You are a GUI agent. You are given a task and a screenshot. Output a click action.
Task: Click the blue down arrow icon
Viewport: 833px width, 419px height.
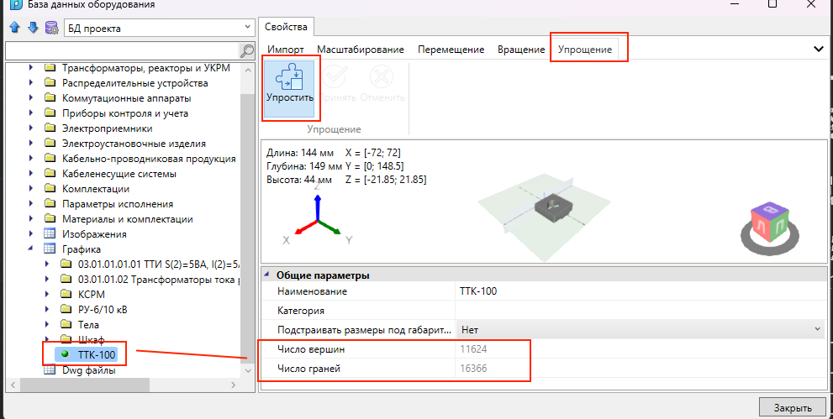[33, 29]
